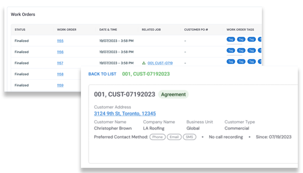The width and height of the screenshot is (303, 173).
Task: Click the second tag on work order 1156
Action: point(241,51)
